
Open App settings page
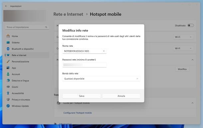(27, 68)
